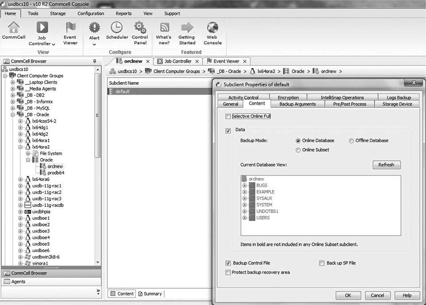The image size is (426, 305).
Task: Click the SYSTEM tablespace icon
Action: [x=252, y=205]
